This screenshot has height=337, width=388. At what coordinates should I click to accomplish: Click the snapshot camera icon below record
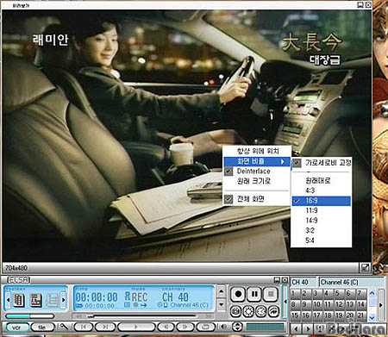point(235,311)
